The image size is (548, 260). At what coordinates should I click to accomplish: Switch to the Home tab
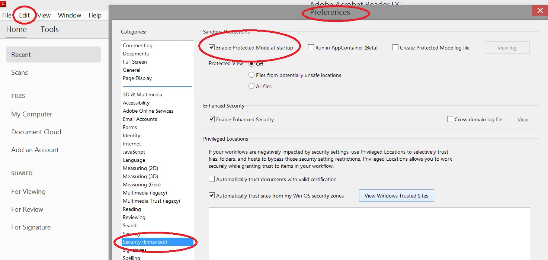pyautogui.click(x=16, y=29)
